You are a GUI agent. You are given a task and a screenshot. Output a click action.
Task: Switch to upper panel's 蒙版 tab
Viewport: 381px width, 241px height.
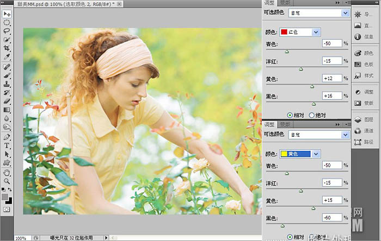pos(285,3)
